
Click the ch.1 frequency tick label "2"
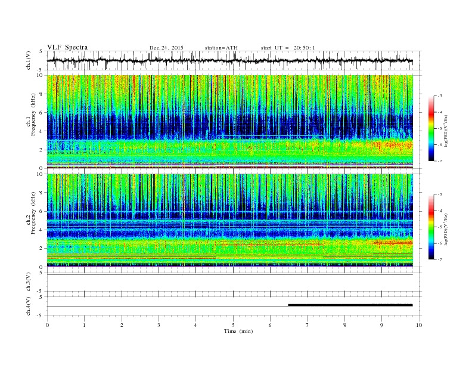[42, 150]
